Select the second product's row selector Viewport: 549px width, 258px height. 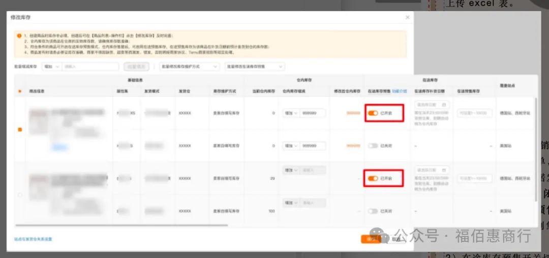20,195
